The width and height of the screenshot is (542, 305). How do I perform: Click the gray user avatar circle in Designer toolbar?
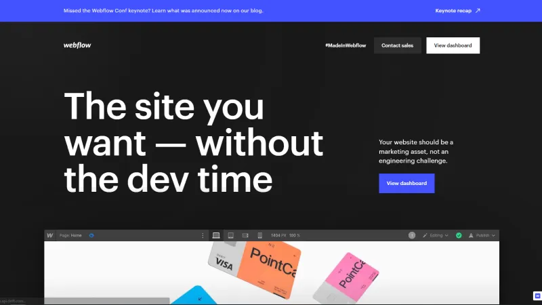412,235
